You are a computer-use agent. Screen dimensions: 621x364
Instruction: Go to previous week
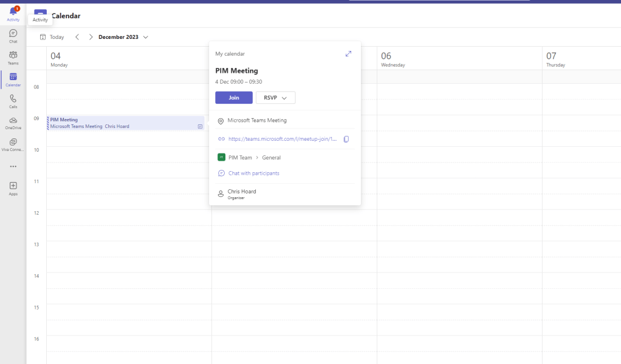pyautogui.click(x=77, y=37)
